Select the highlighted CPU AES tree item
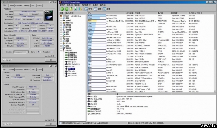217x128 pixels. 72,69
